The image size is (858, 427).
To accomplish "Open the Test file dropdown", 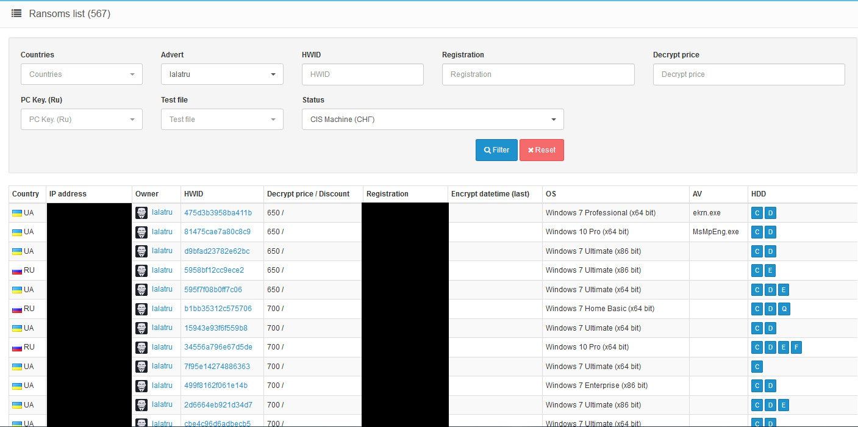I will pyautogui.click(x=222, y=120).
